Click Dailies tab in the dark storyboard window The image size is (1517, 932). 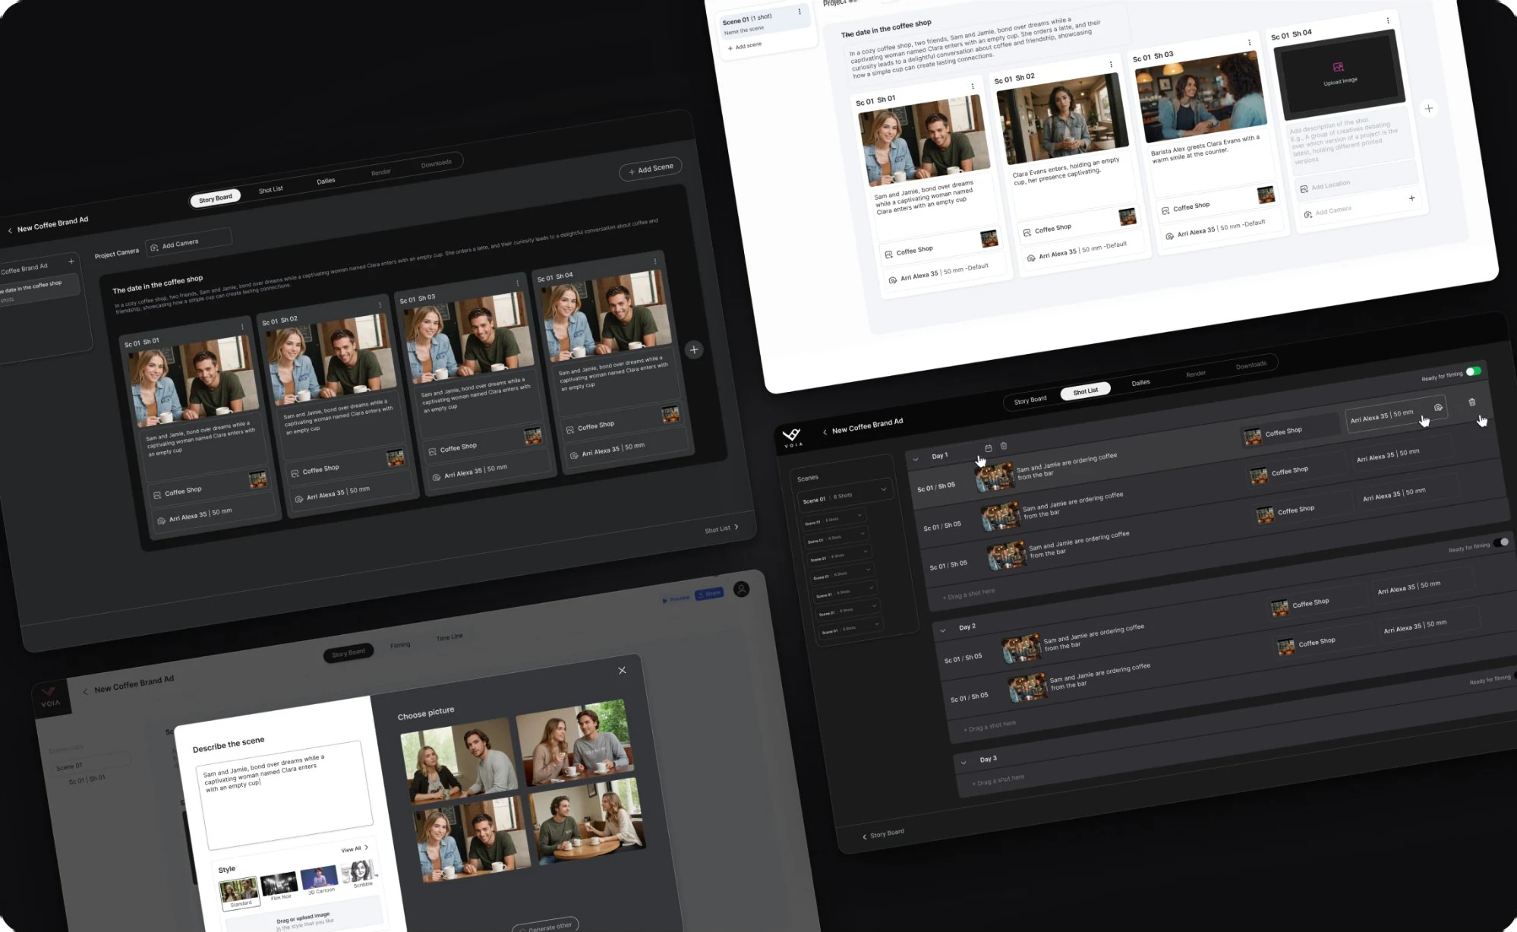[326, 181]
